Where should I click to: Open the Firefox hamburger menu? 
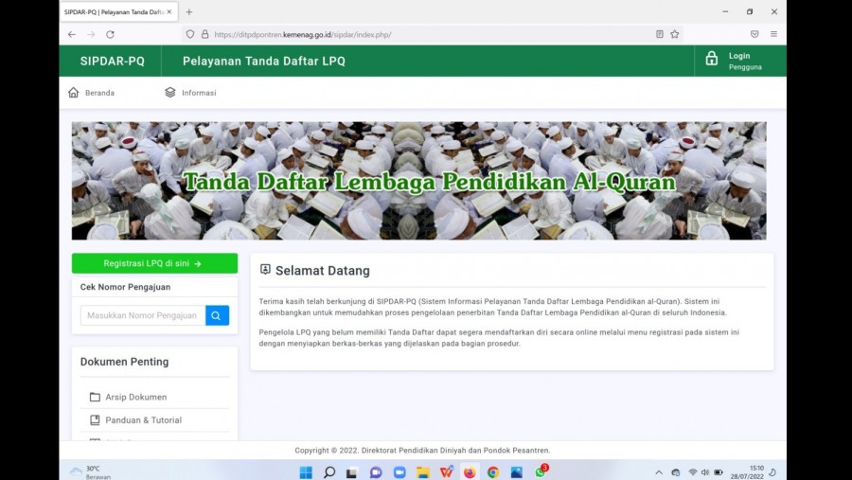773,34
